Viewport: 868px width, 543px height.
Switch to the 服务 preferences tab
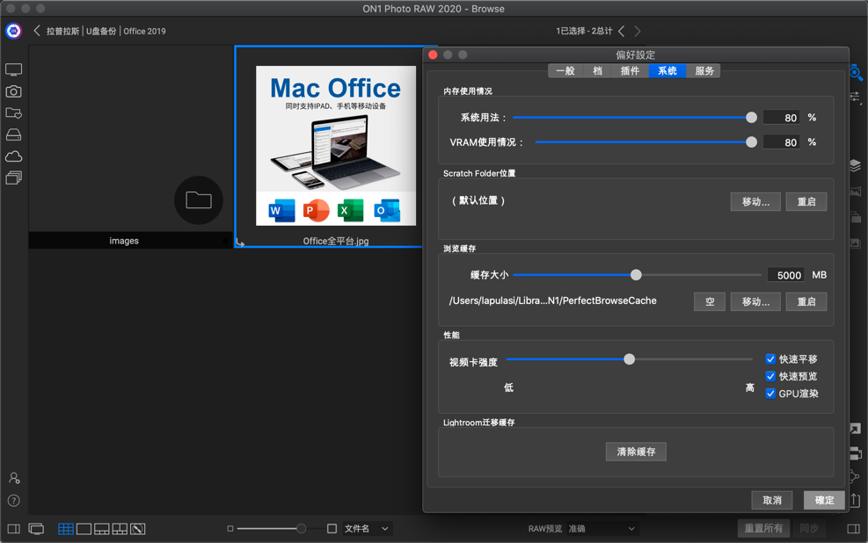click(704, 71)
